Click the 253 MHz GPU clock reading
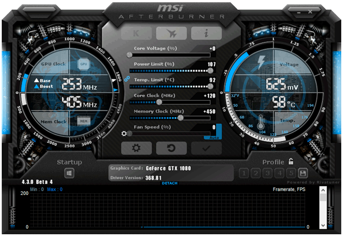Screen dimensions: 343x236 tap(79, 85)
